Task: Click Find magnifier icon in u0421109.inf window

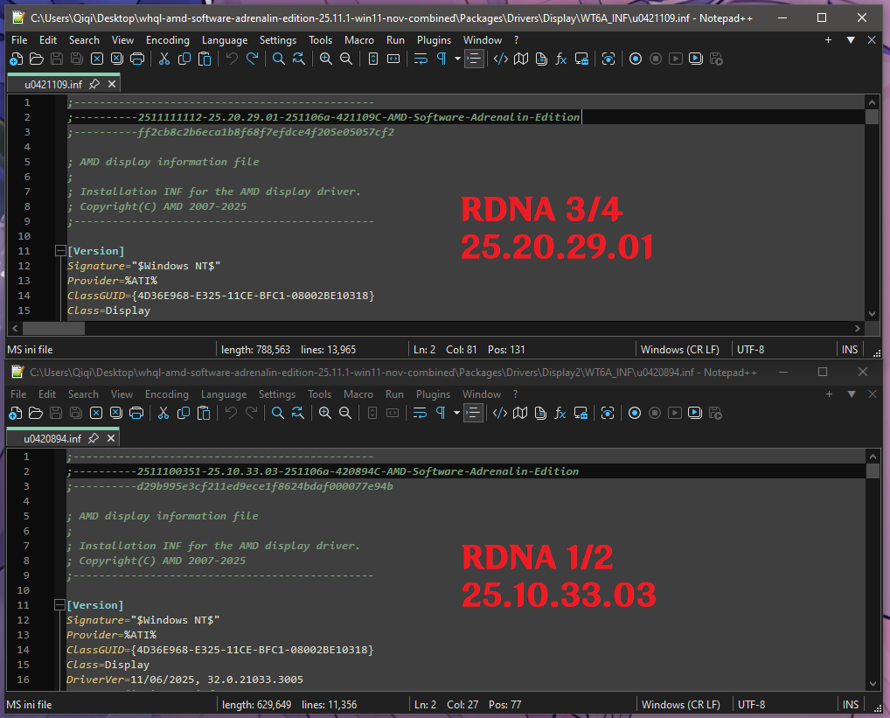Action: pos(279,59)
